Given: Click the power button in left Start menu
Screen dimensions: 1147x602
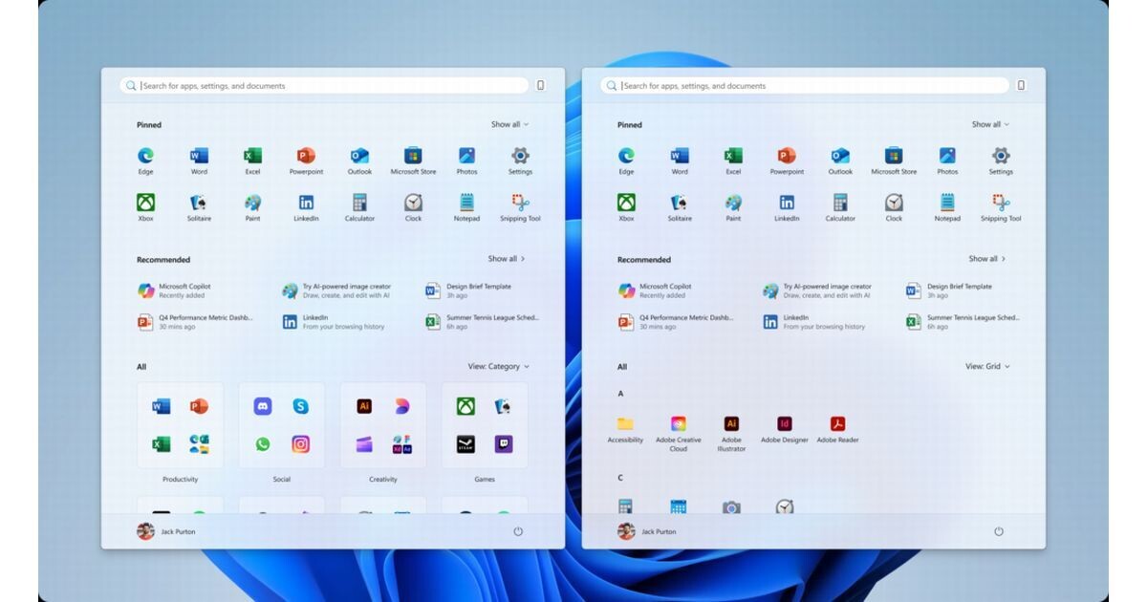Looking at the screenshot, I should tap(518, 531).
